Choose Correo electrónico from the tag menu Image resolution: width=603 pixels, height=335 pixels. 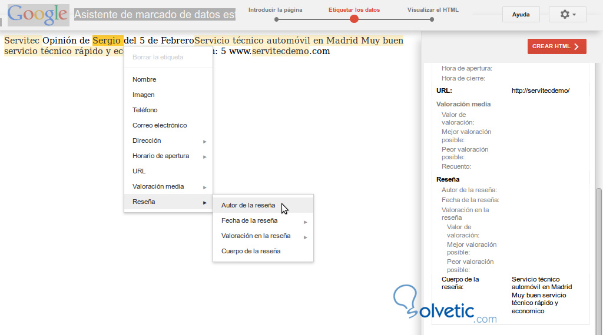coord(168,126)
